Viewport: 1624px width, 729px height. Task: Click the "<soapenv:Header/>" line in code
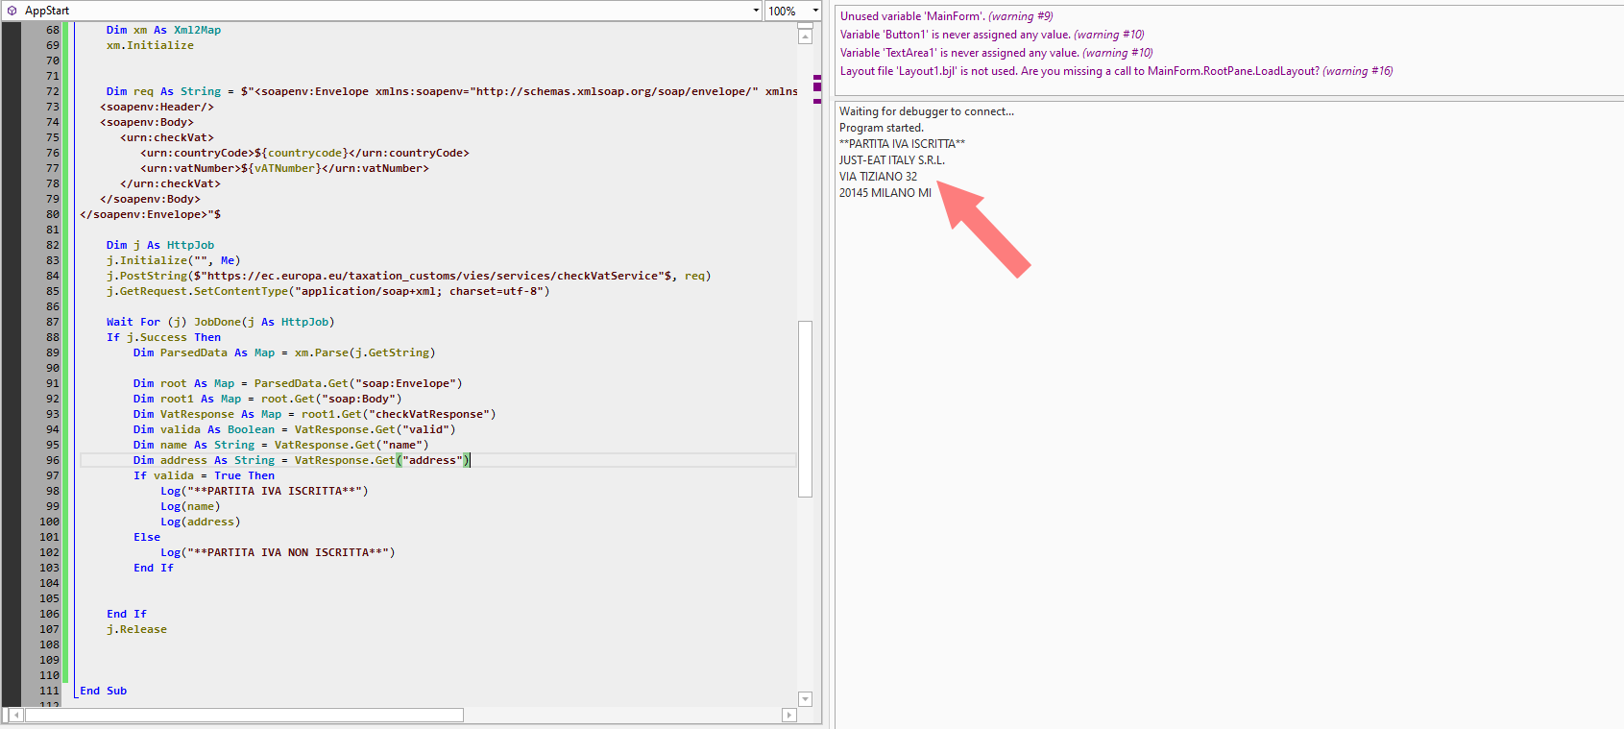click(157, 107)
